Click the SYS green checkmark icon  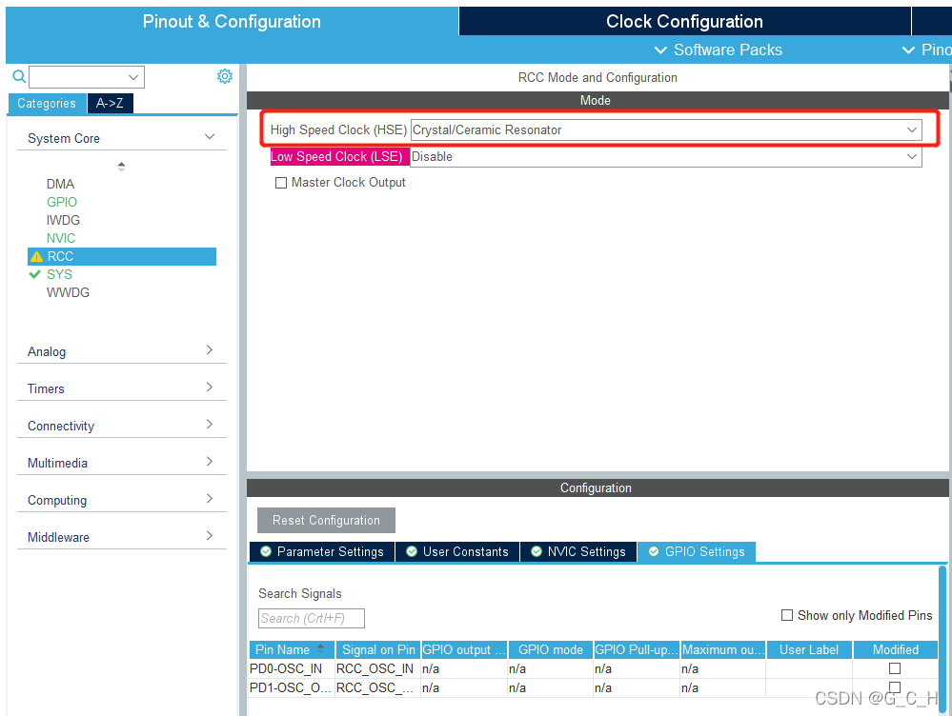34,274
